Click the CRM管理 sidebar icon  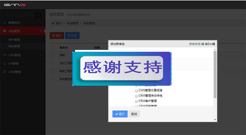(x=5, y=72)
